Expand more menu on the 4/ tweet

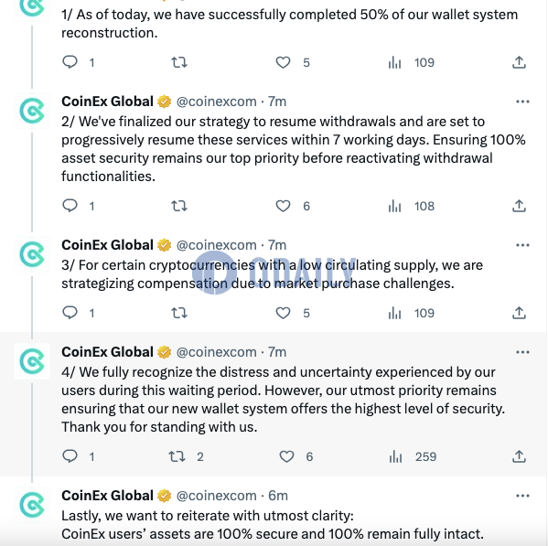coord(522,352)
